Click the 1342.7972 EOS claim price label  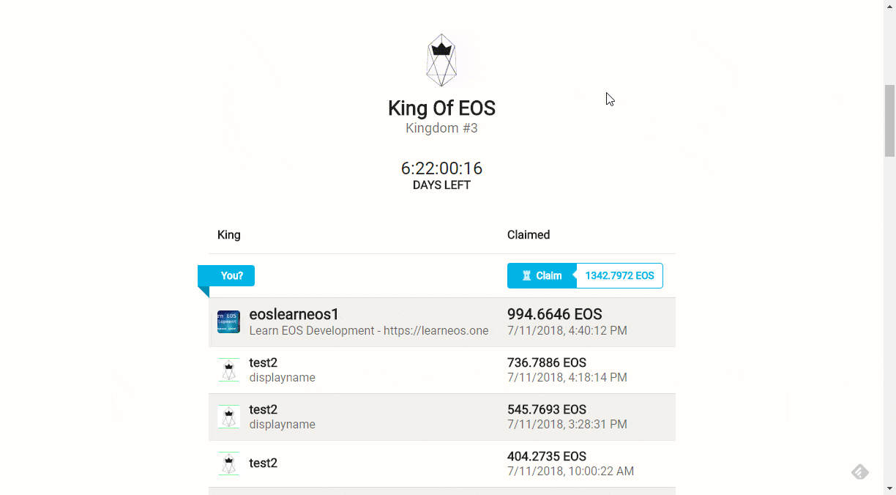point(619,276)
